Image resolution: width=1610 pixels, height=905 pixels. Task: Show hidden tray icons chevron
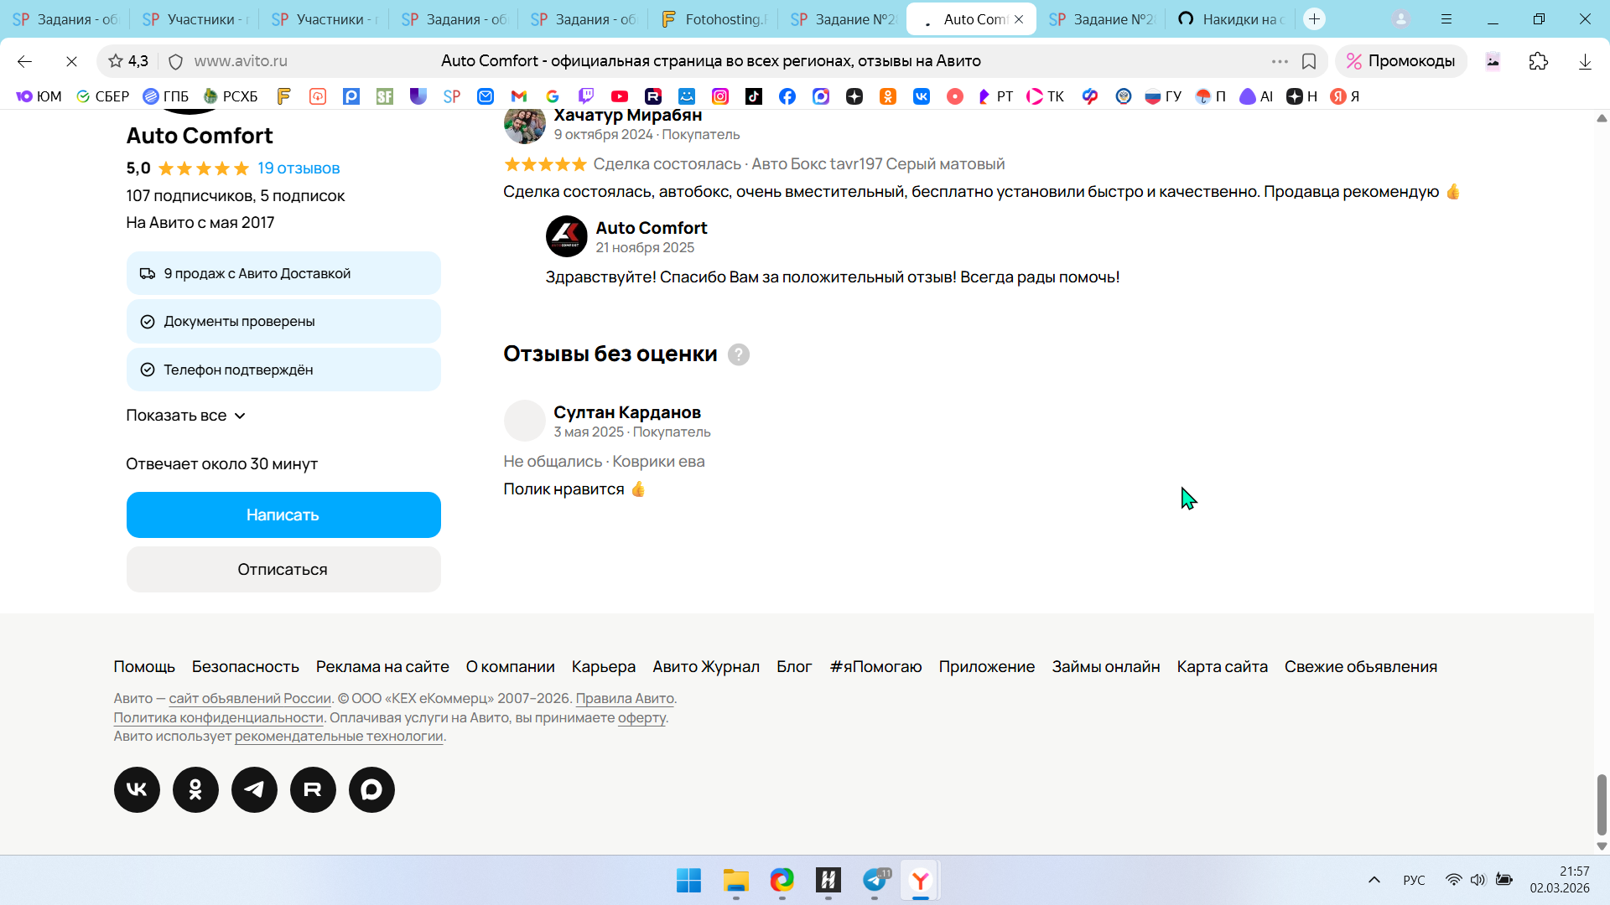click(x=1374, y=880)
